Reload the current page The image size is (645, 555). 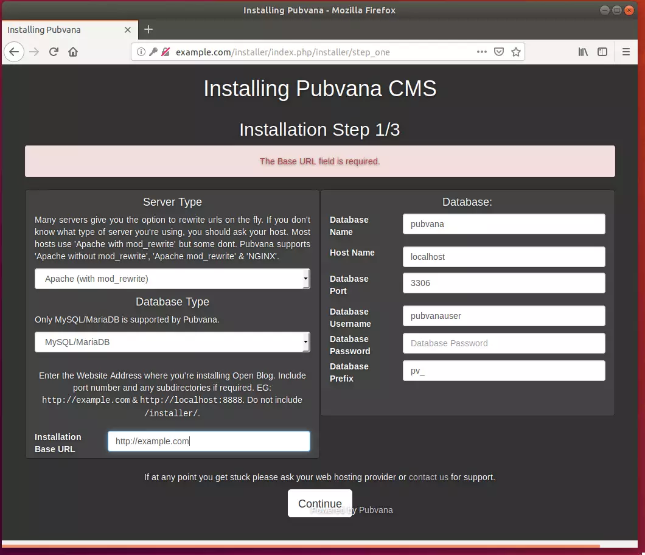[x=54, y=52]
